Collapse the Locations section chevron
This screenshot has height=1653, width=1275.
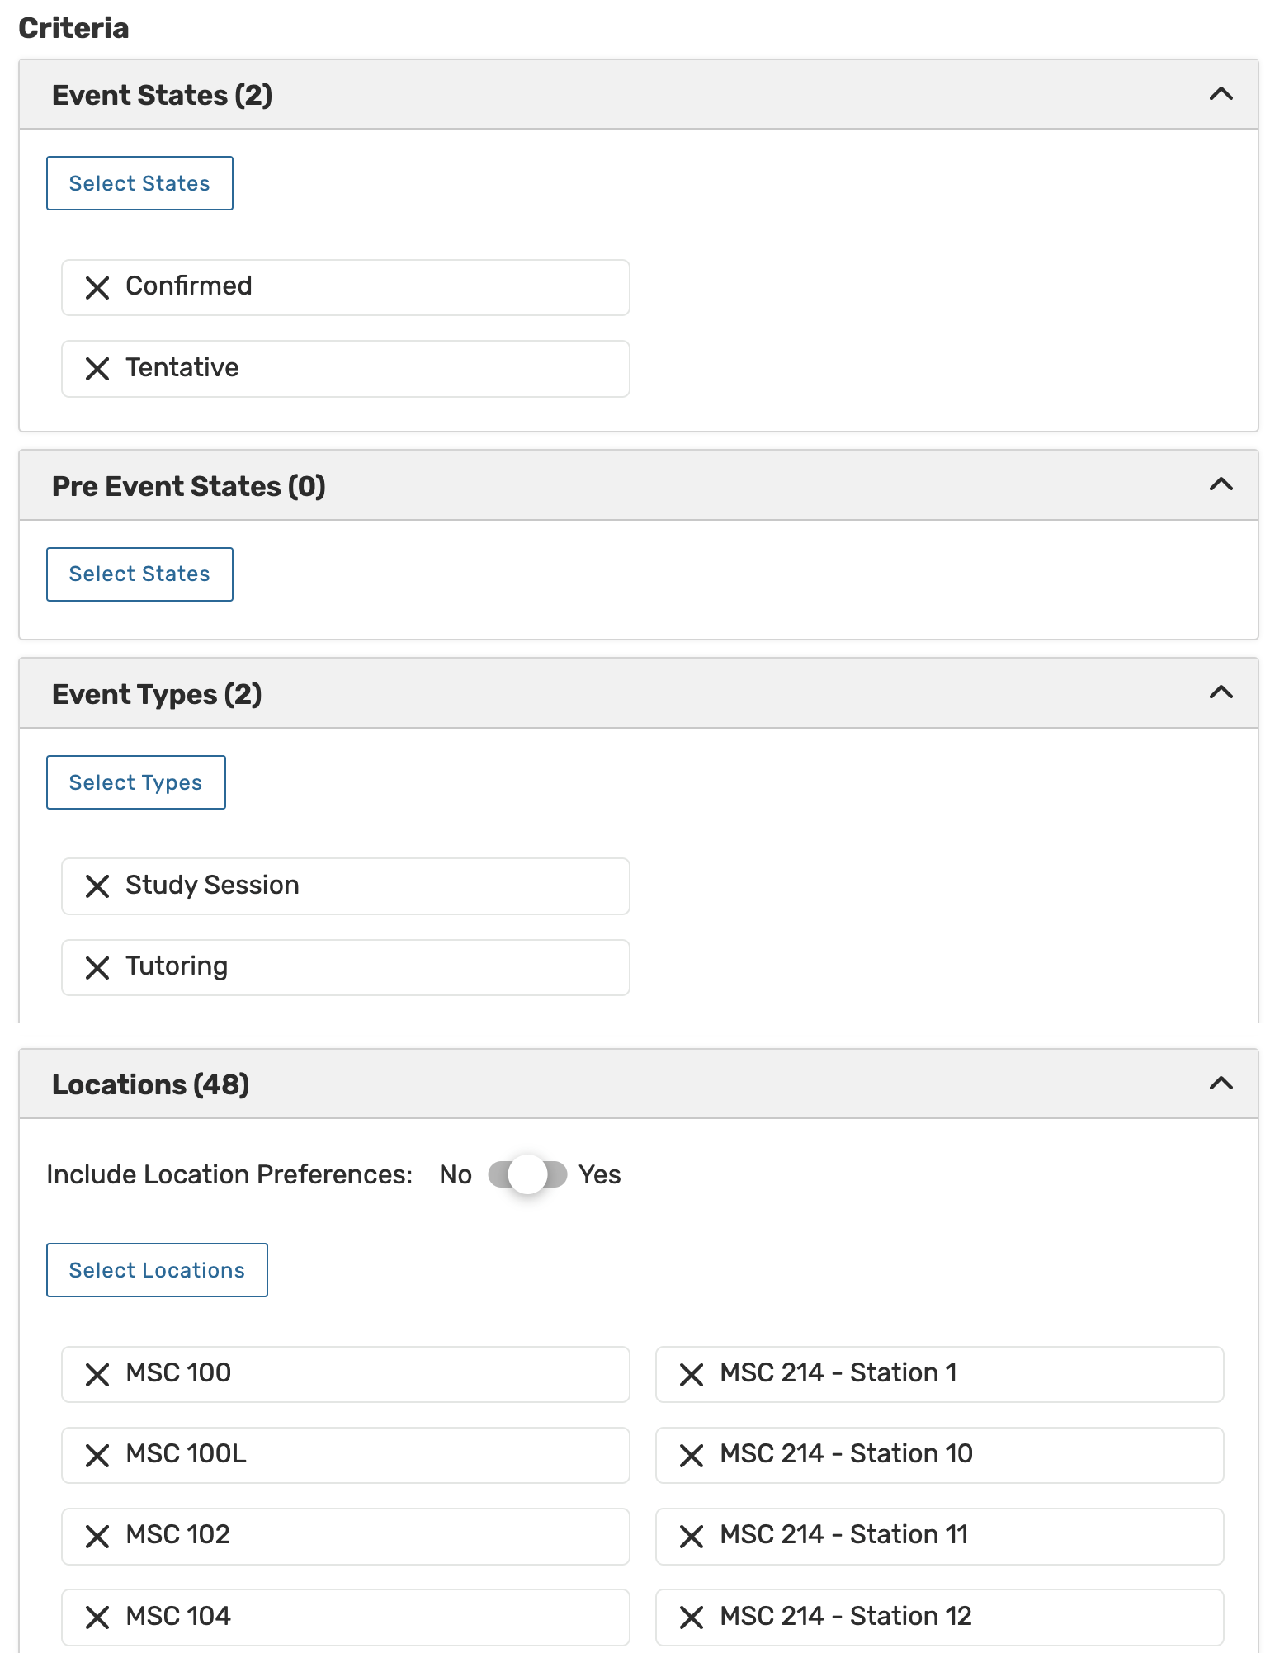[x=1221, y=1084]
